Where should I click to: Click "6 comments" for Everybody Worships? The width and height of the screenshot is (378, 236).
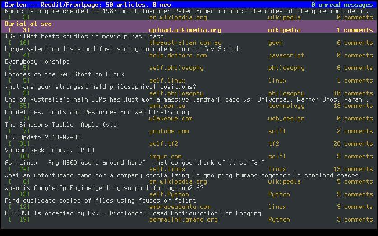pos(355,68)
